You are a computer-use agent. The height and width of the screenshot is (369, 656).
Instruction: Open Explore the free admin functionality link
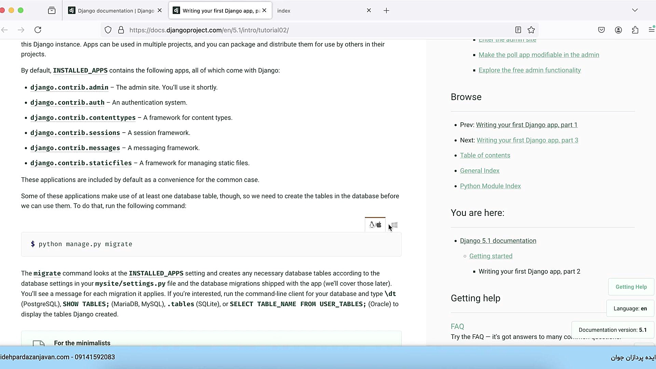coord(530,70)
